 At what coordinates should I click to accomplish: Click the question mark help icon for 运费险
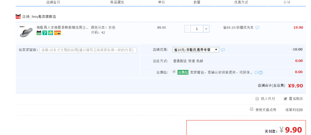coord(261,73)
